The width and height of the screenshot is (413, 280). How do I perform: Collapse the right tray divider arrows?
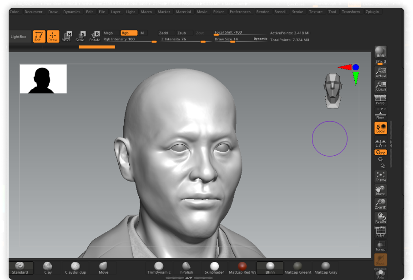pyautogui.click(x=391, y=143)
